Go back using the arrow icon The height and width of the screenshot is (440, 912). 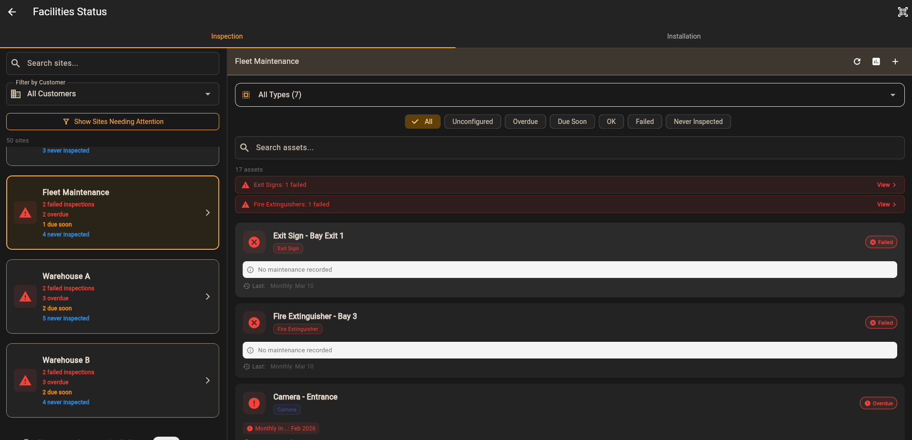(x=12, y=11)
